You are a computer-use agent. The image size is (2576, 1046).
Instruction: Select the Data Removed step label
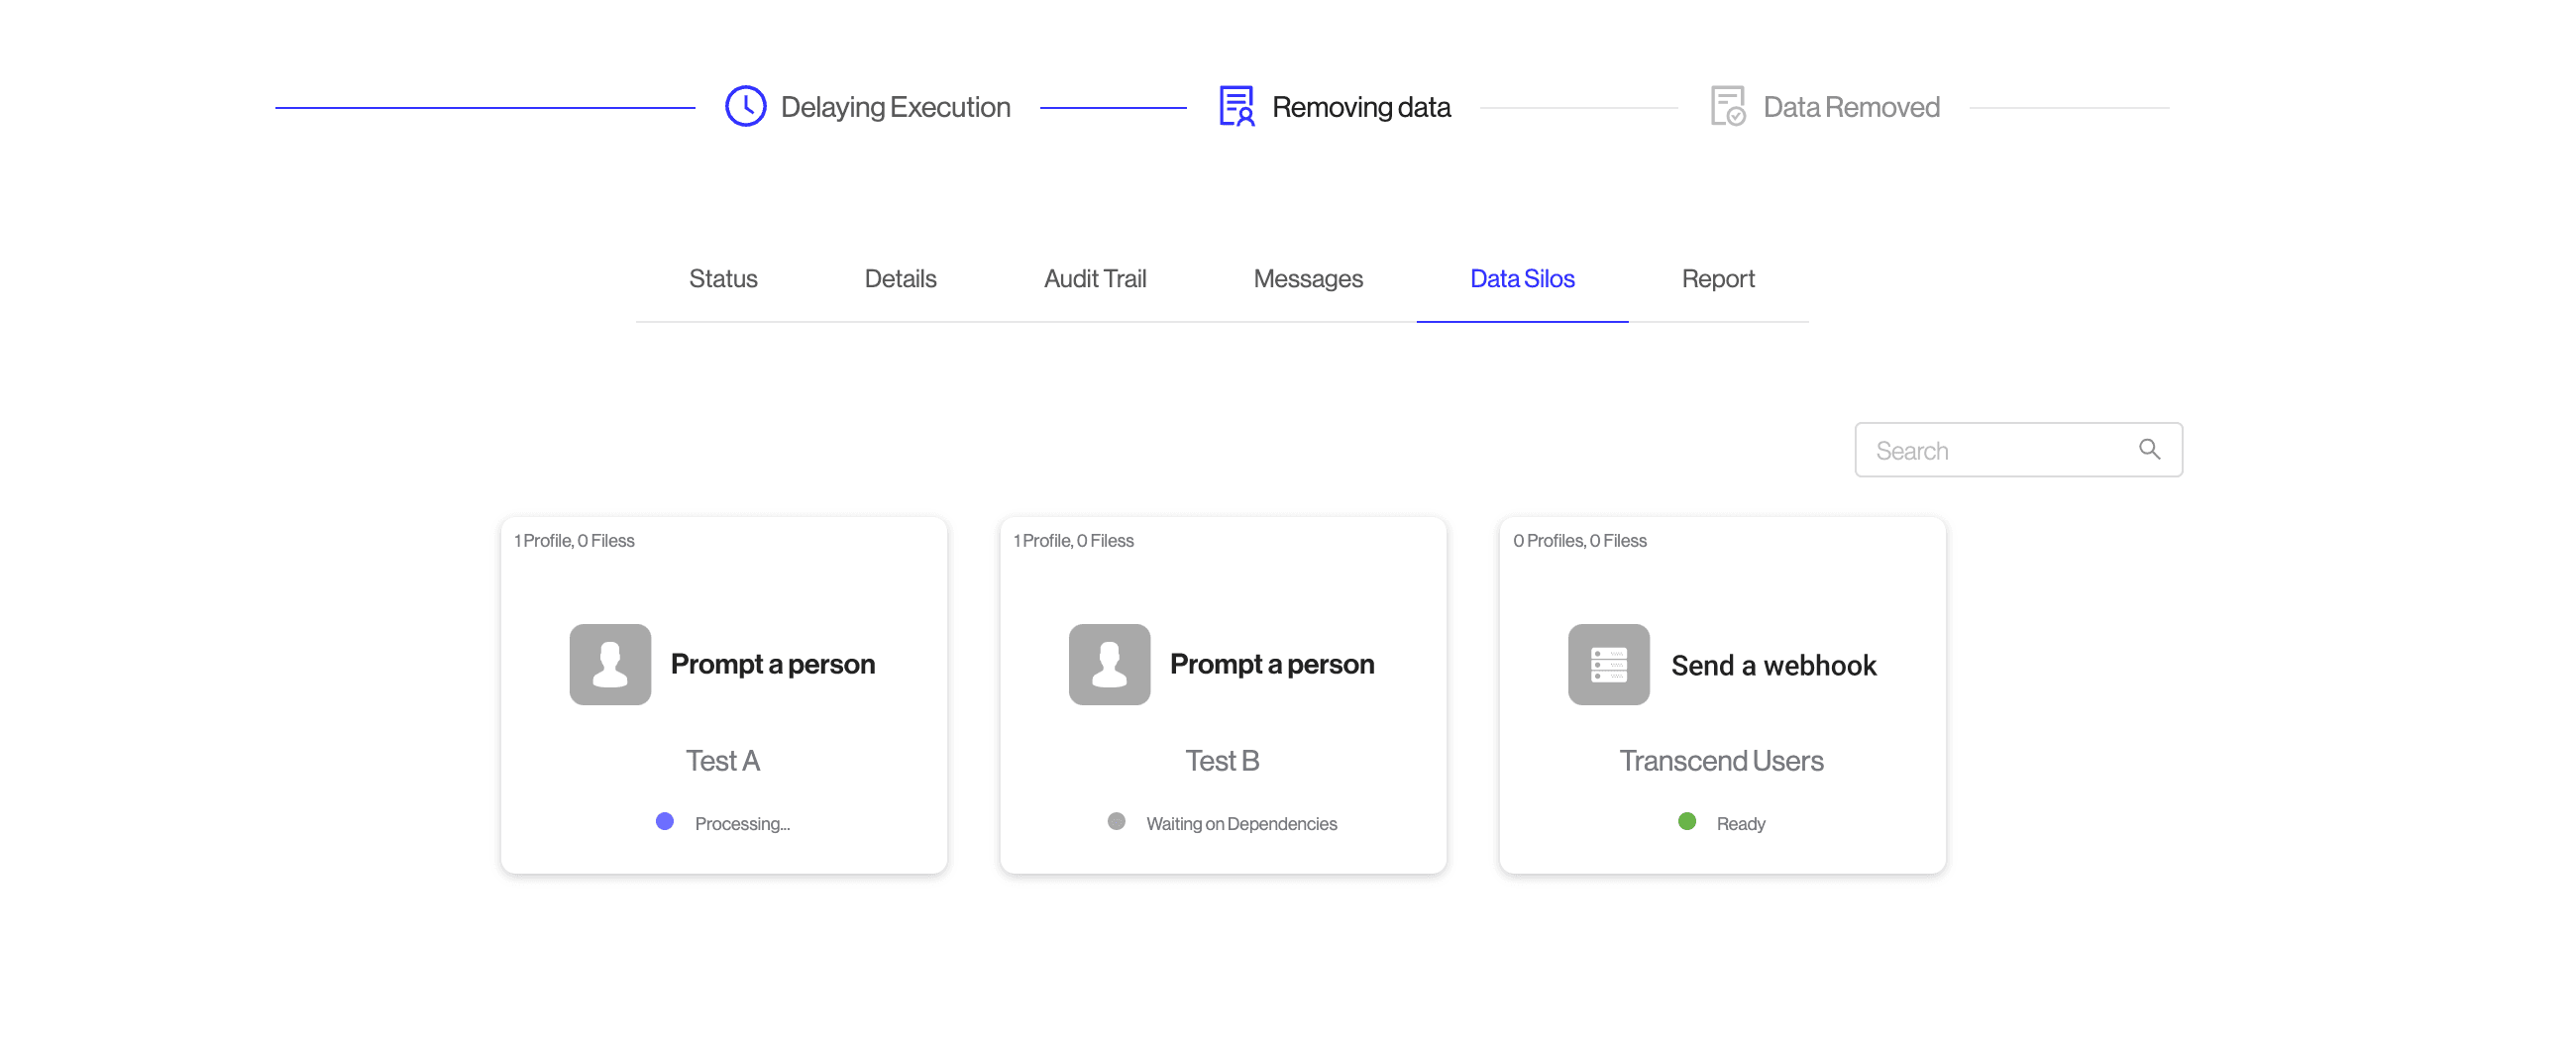click(1851, 107)
